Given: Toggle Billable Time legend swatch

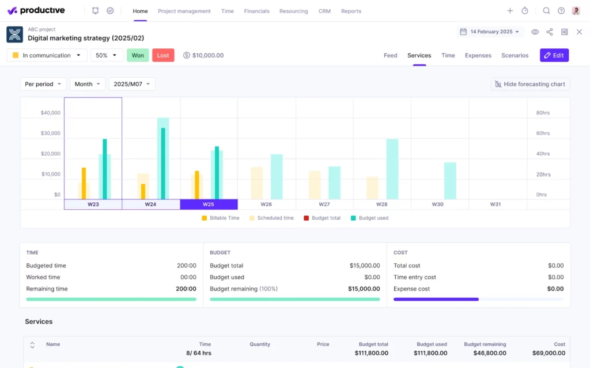Looking at the screenshot, I should pyautogui.click(x=205, y=218).
